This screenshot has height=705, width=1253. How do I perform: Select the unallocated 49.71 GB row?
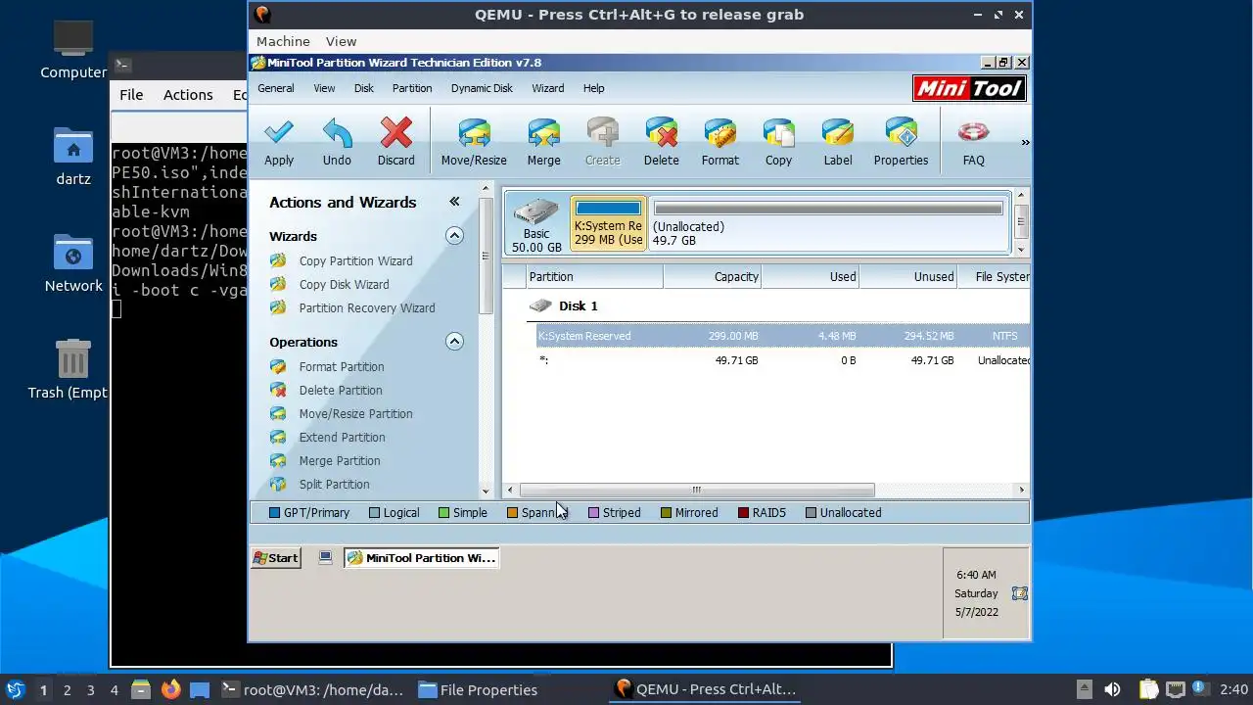pyautogui.click(x=782, y=360)
